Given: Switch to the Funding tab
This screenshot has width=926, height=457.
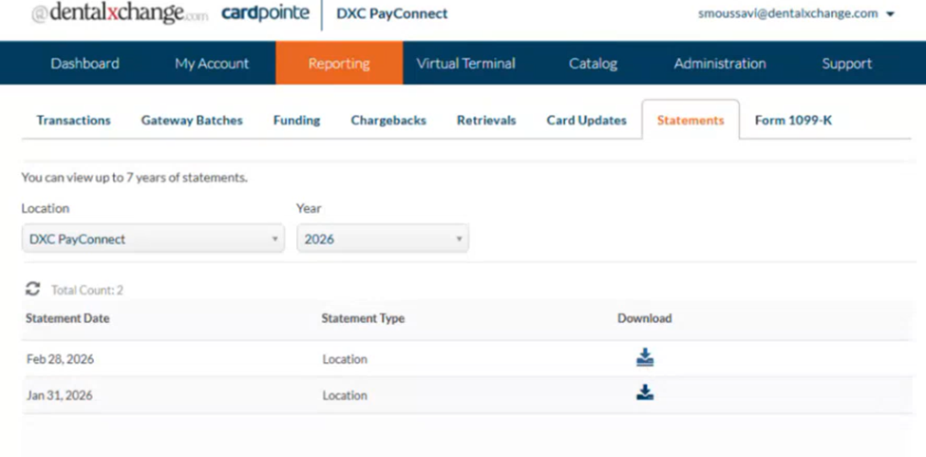Looking at the screenshot, I should click(296, 121).
